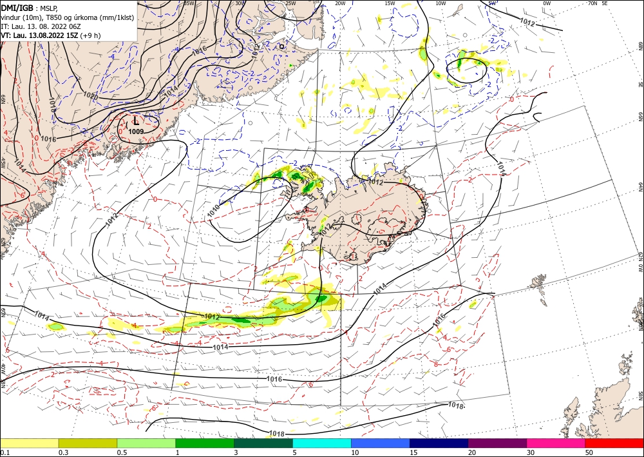The image size is (644, 457).
Task: Click the '30' legend scale value
Action: (530, 452)
